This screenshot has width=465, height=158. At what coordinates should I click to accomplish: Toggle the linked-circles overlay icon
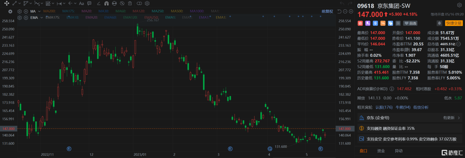point(139,3)
